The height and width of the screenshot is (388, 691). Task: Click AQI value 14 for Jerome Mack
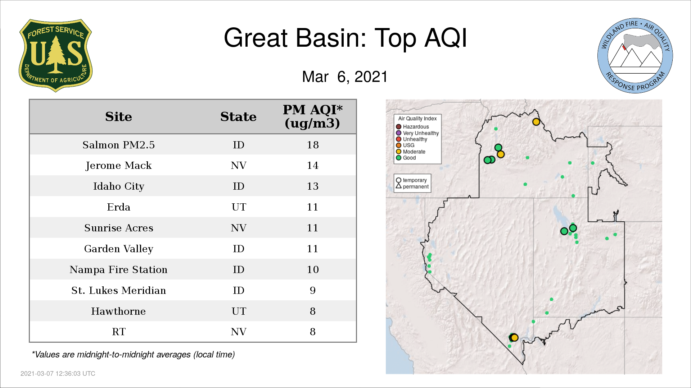pyautogui.click(x=313, y=166)
